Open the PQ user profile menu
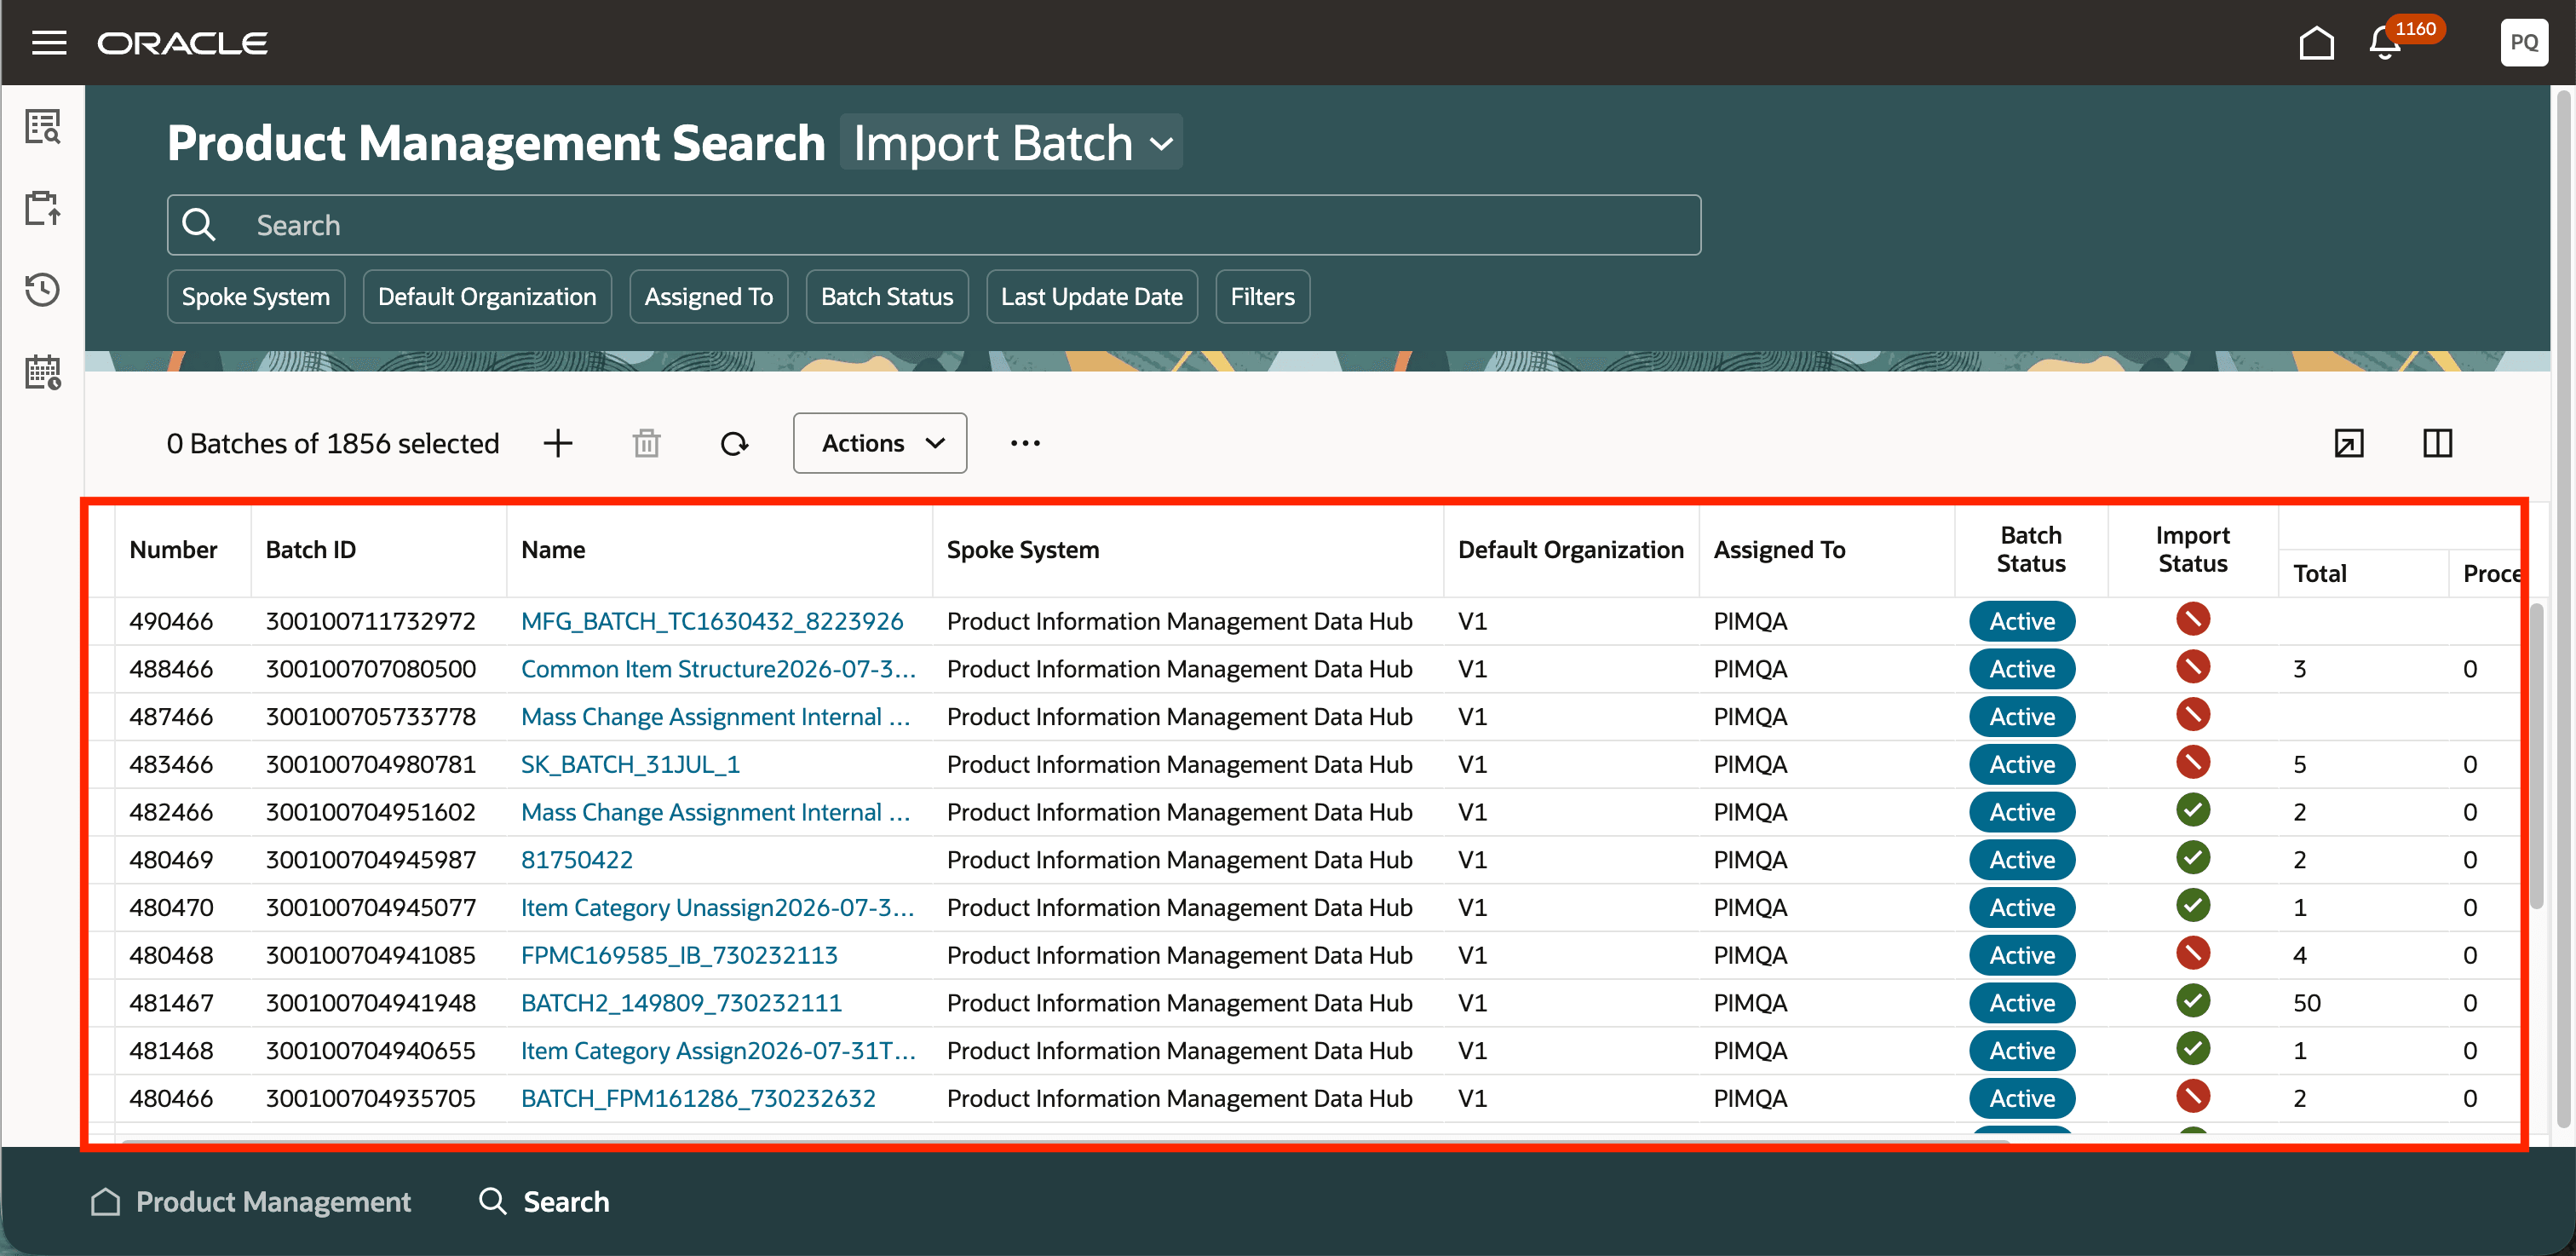Viewport: 2576px width, 1256px height. (2524, 42)
